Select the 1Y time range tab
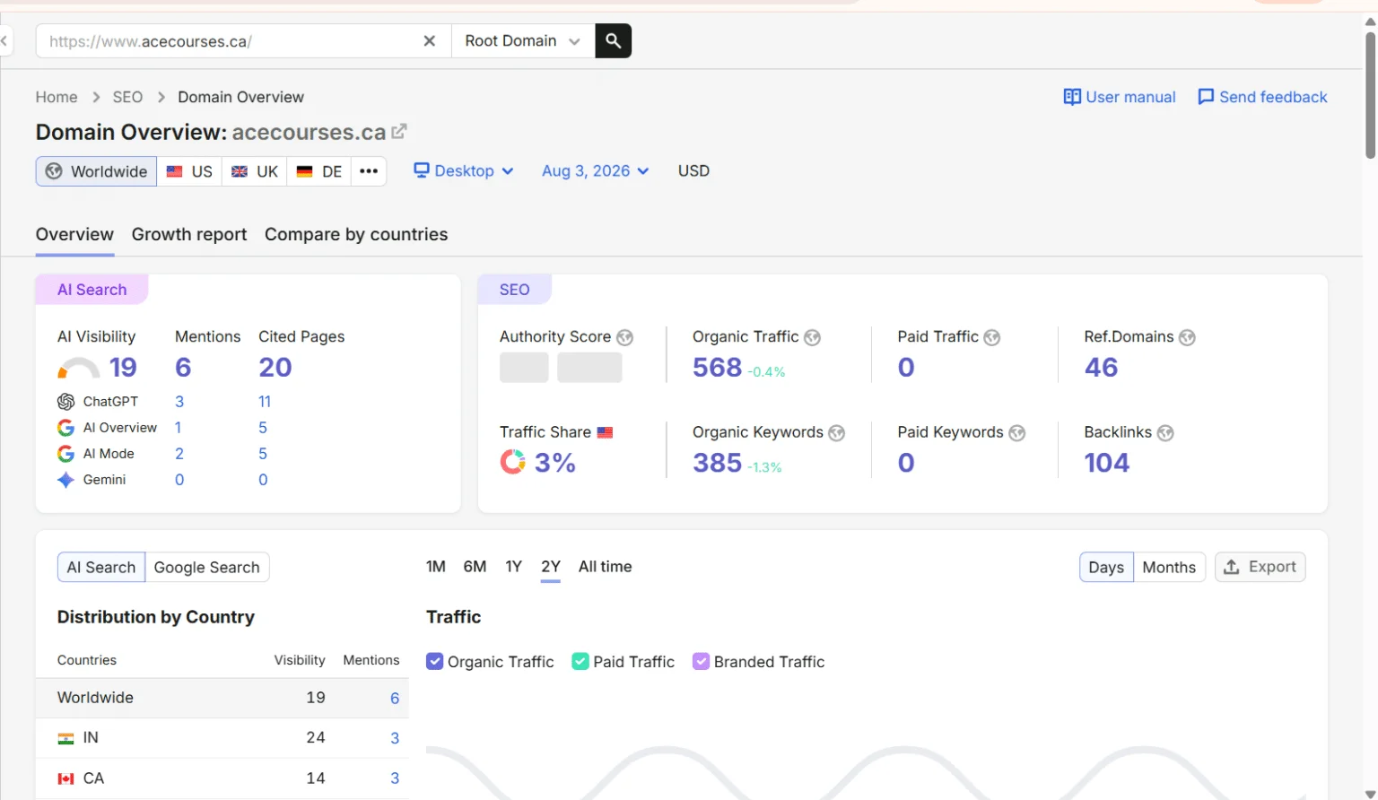The width and height of the screenshot is (1378, 800). (x=513, y=567)
